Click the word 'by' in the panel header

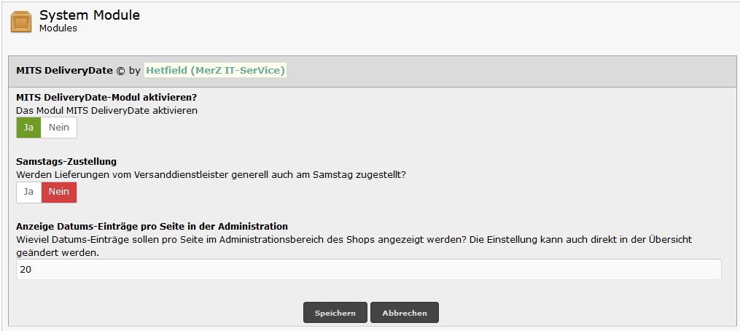pos(134,71)
